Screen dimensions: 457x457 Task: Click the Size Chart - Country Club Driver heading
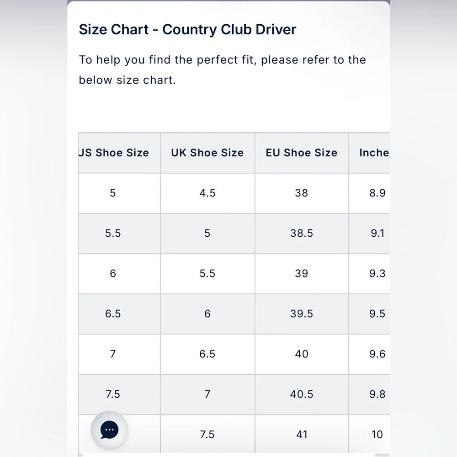(187, 30)
